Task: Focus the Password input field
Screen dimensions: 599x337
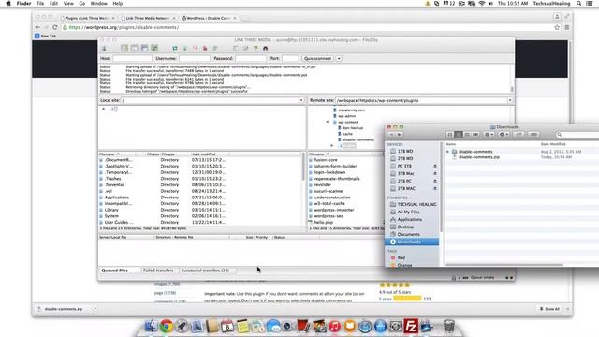Action: click(x=251, y=58)
